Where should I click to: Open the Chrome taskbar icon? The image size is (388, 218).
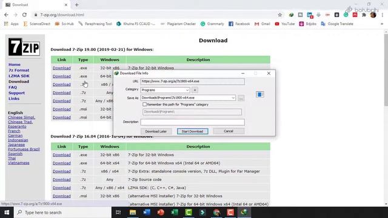pyautogui.click(x=216, y=213)
